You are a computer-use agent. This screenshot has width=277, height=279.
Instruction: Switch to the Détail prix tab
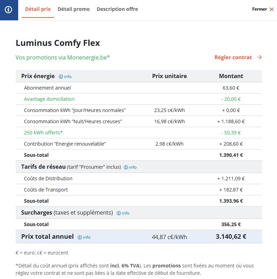click(38, 9)
